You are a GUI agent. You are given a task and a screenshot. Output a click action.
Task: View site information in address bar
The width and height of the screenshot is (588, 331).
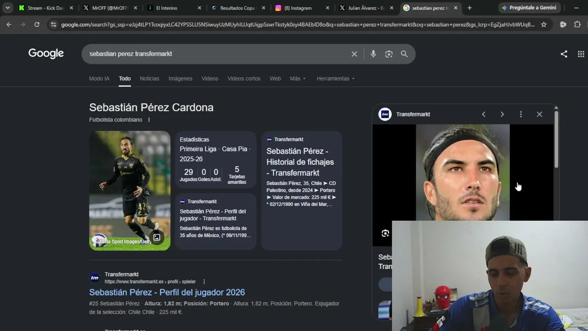[x=53, y=24]
